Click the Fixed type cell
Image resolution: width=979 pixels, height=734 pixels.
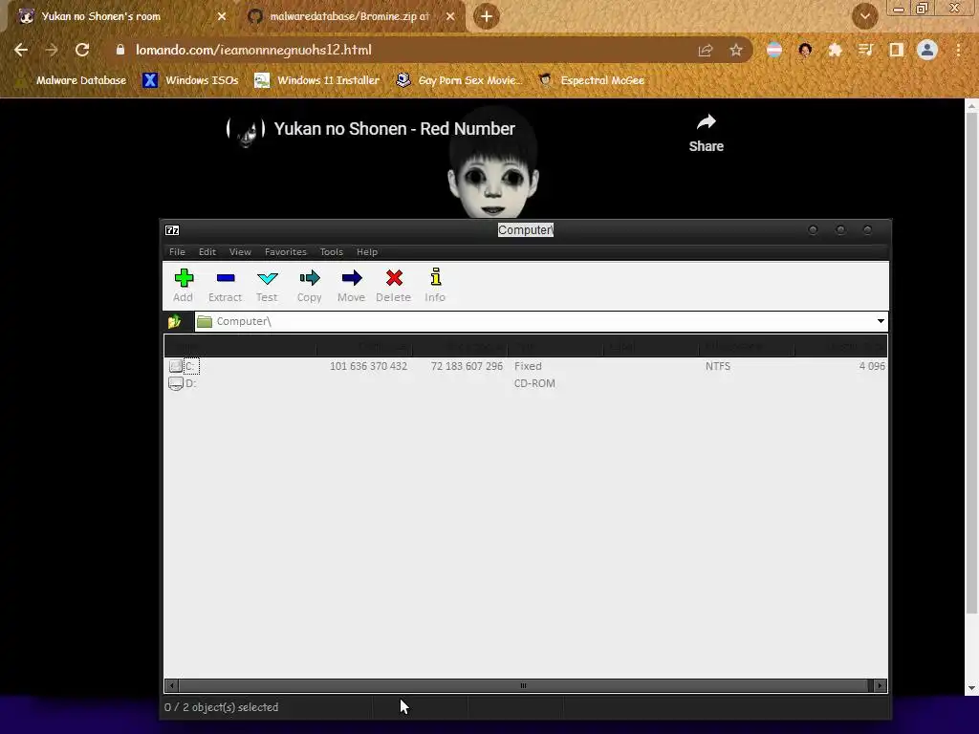(528, 366)
